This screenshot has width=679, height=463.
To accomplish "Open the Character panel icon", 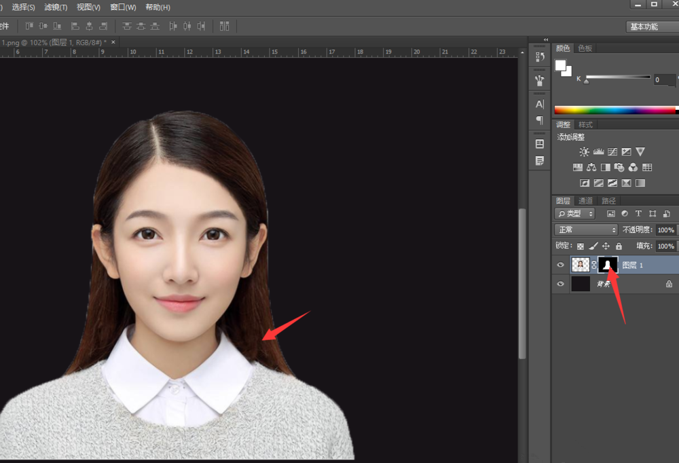I will (x=540, y=104).
